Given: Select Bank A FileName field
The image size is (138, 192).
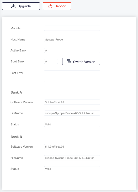Looking at the screenshot, I should coord(72,113).
